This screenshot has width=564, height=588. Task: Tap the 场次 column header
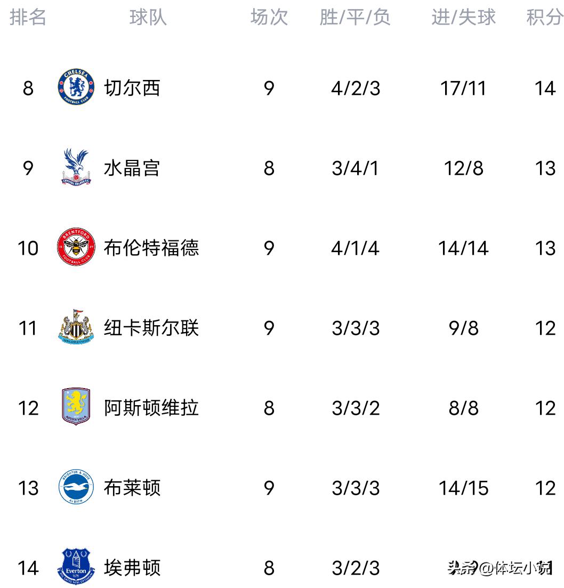269,17
